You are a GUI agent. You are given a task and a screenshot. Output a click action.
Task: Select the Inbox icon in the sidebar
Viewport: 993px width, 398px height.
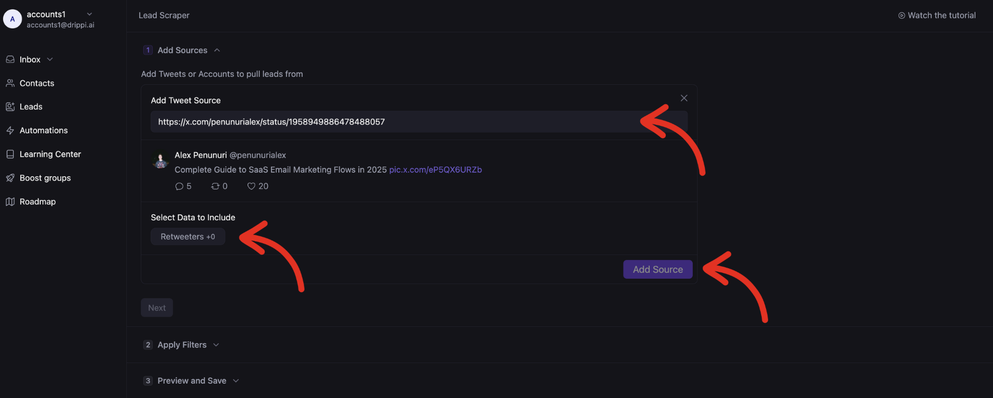click(11, 59)
